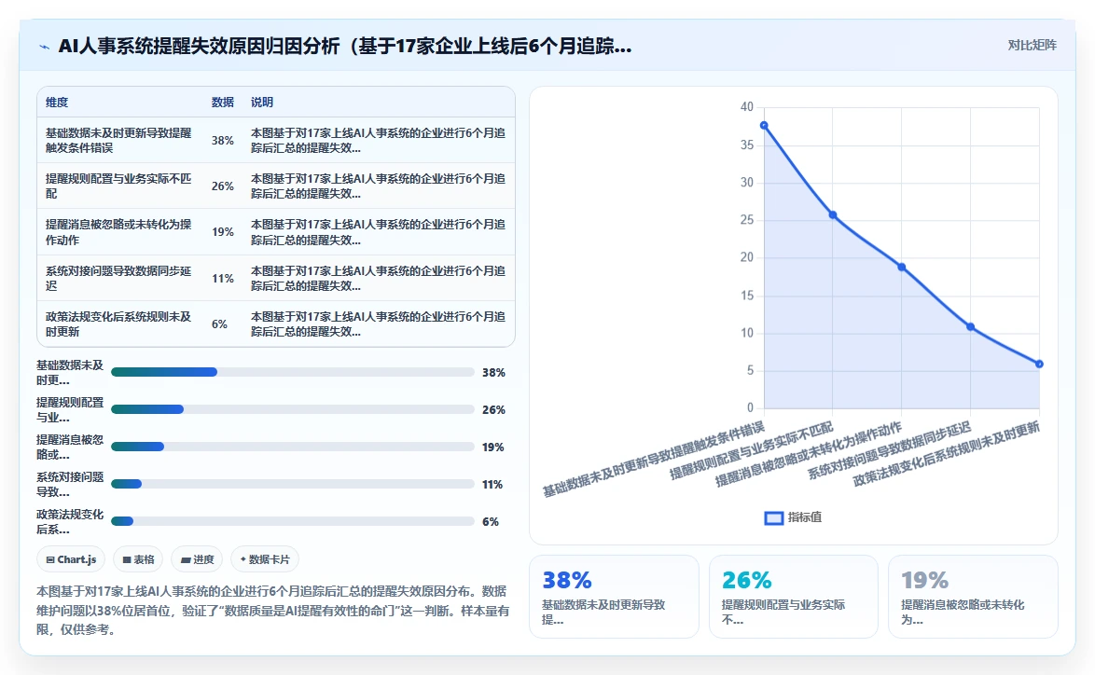This screenshot has width=1095, height=675.
Task: Click the 26% value in the table
Action: (223, 186)
